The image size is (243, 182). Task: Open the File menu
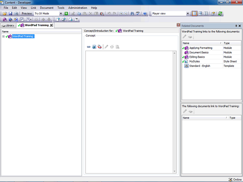tap(6, 8)
